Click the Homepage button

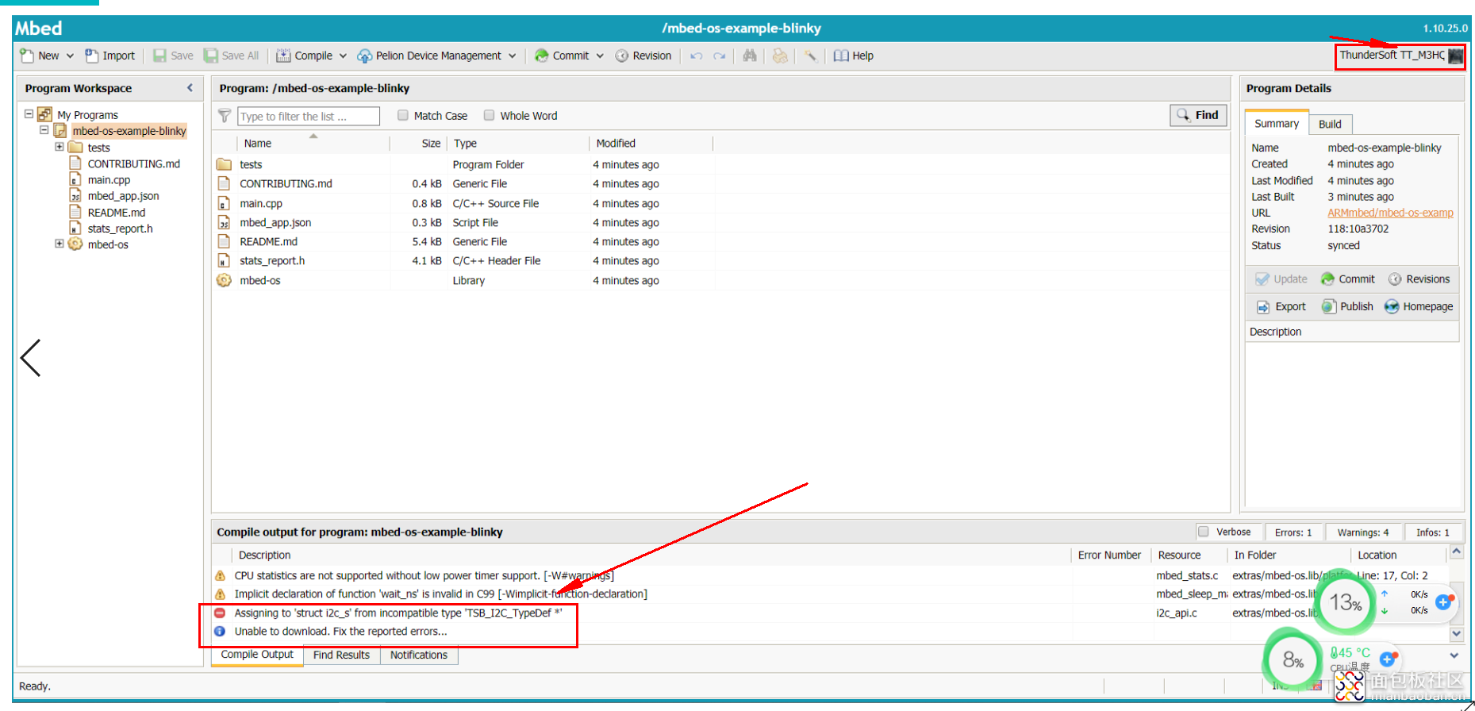pyautogui.click(x=1419, y=306)
